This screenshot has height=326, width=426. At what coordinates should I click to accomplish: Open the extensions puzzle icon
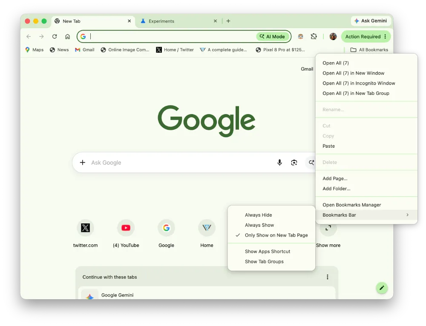pyautogui.click(x=314, y=36)
